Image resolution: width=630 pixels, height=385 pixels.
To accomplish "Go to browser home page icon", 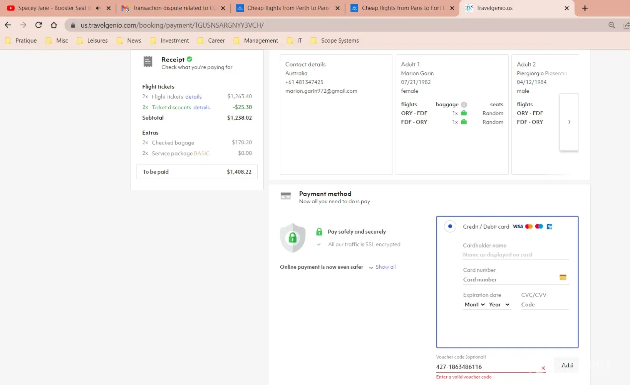I will [54, 25].
